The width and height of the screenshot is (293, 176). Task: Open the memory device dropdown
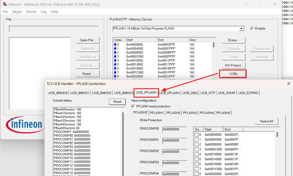click(241, 28)
